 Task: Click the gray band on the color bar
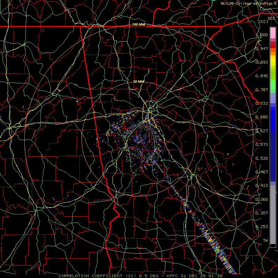[x=273, y=215]
